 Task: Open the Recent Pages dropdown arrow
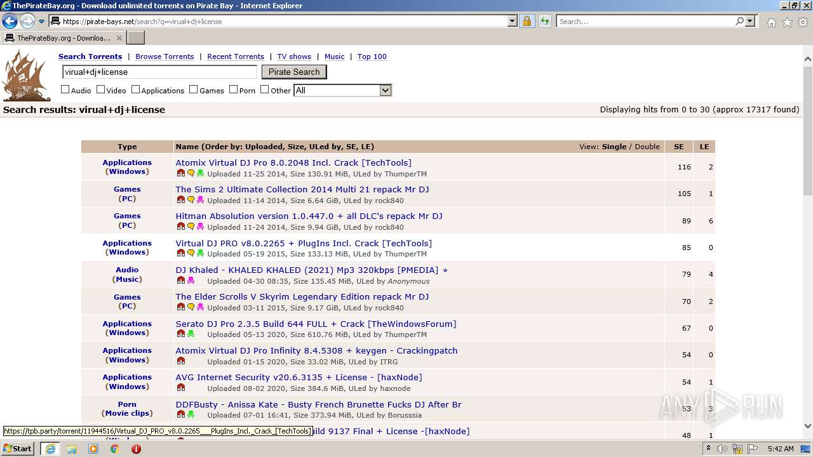[42, 22]
